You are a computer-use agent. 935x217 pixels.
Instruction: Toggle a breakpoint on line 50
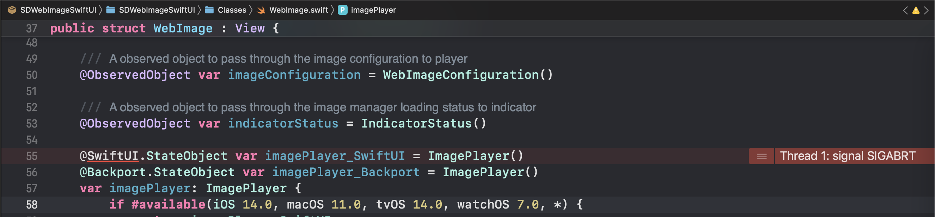click(x=32, y=75)
